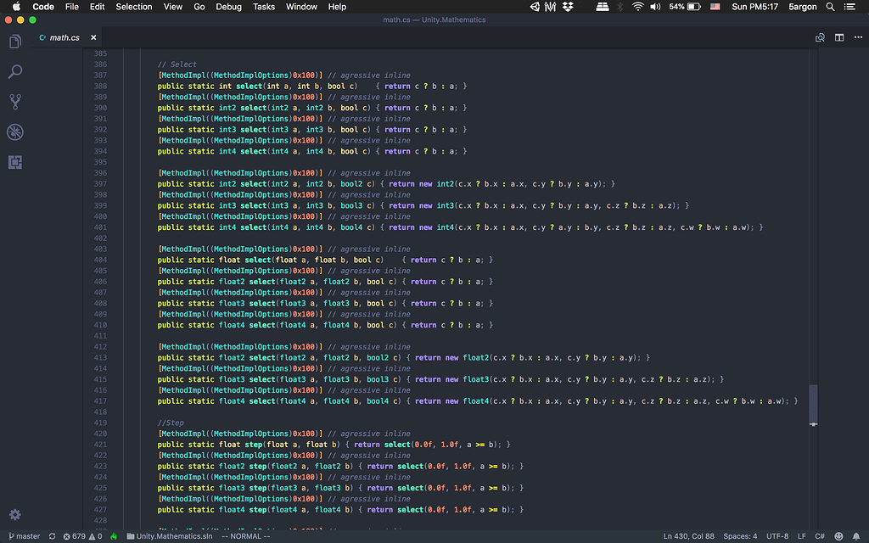Image resolution: width=869 pixels, height=543 pixels.
Task: Open the file preview icon in the editor toolbar
Action: [x=820, y=37]
